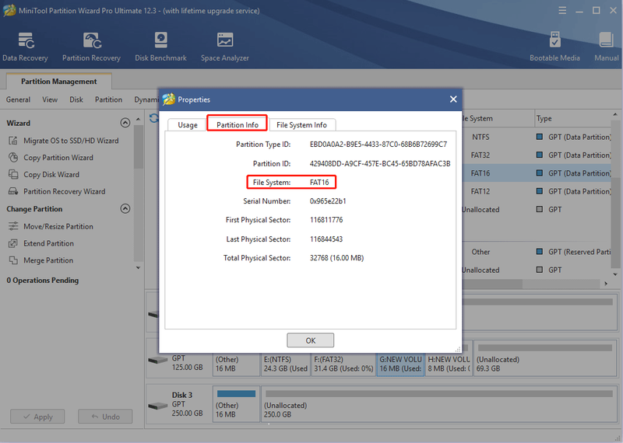Open the Disk menu
The height and width of the screenshot is (443, 623).
[76, 99]
